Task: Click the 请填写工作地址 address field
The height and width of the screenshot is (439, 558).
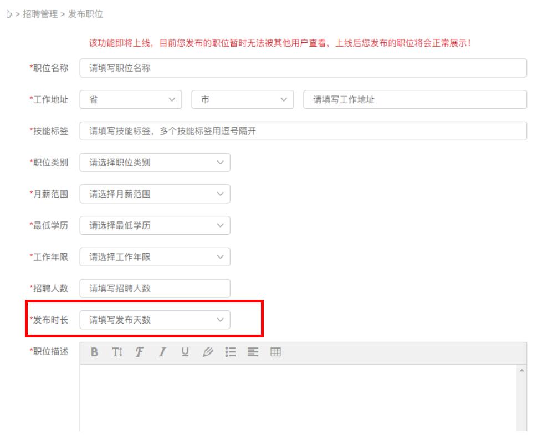Action: 415,99
